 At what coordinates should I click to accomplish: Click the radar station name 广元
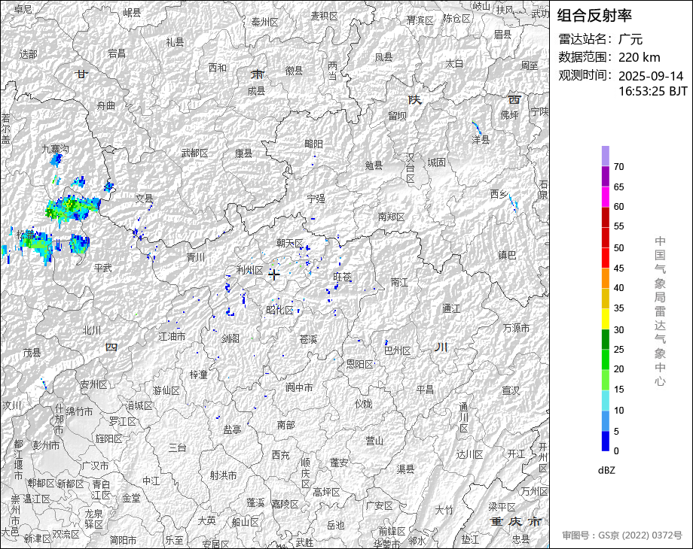click(630, 39)
